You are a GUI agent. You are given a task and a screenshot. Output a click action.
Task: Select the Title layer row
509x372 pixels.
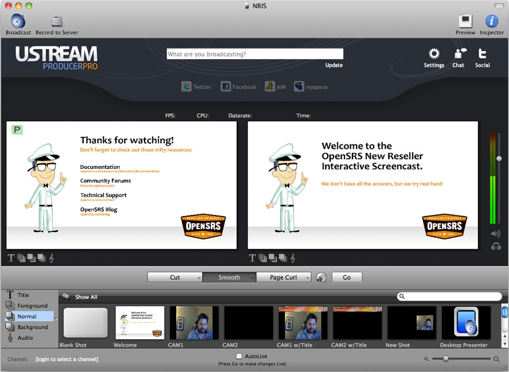[x=29, y=295]
